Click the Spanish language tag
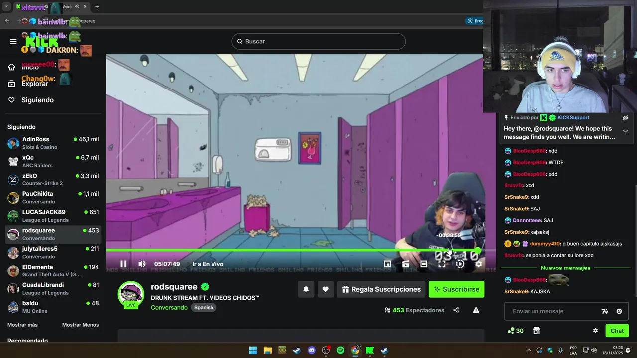The image size is (637, 358). coord(204,308)
